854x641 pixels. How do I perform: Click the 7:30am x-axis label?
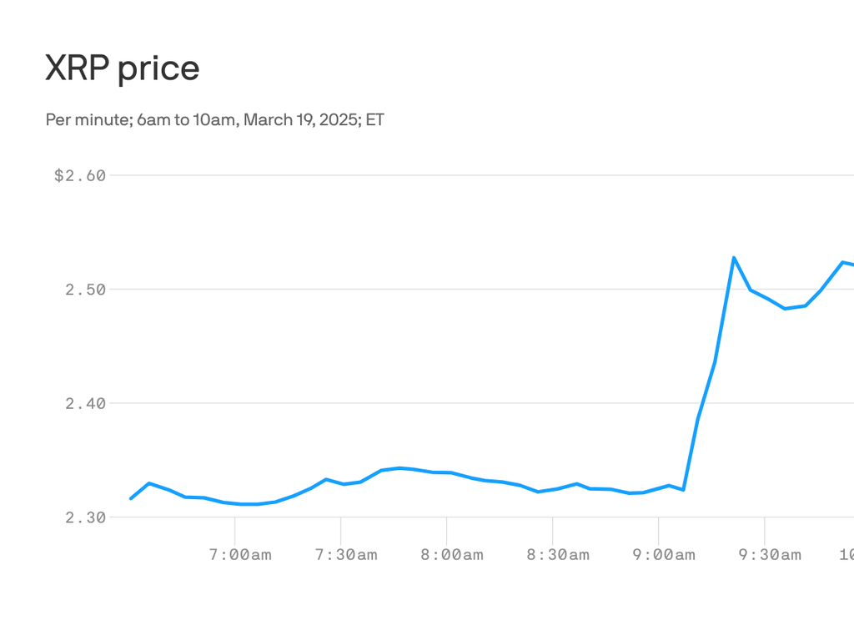(344, 555)
